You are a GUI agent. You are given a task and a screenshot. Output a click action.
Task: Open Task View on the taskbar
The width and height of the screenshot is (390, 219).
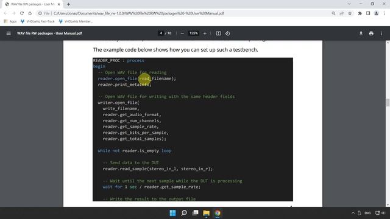[x=195, y=213]
